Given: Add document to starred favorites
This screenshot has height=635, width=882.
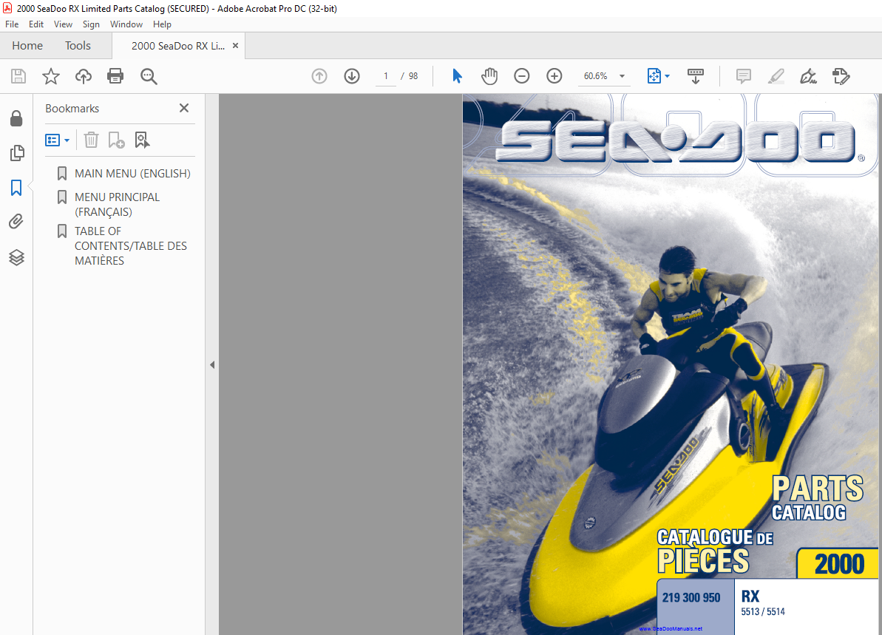Looking at the screenshot, I should point(50,76).
